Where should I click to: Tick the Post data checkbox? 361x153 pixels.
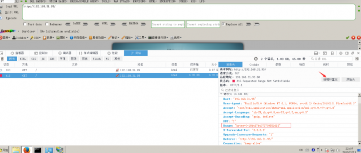coord(25,24)
